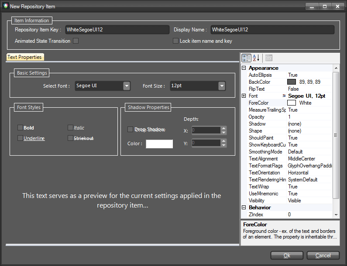
Task: Click the small icon beside Font value
Action: 284,96
